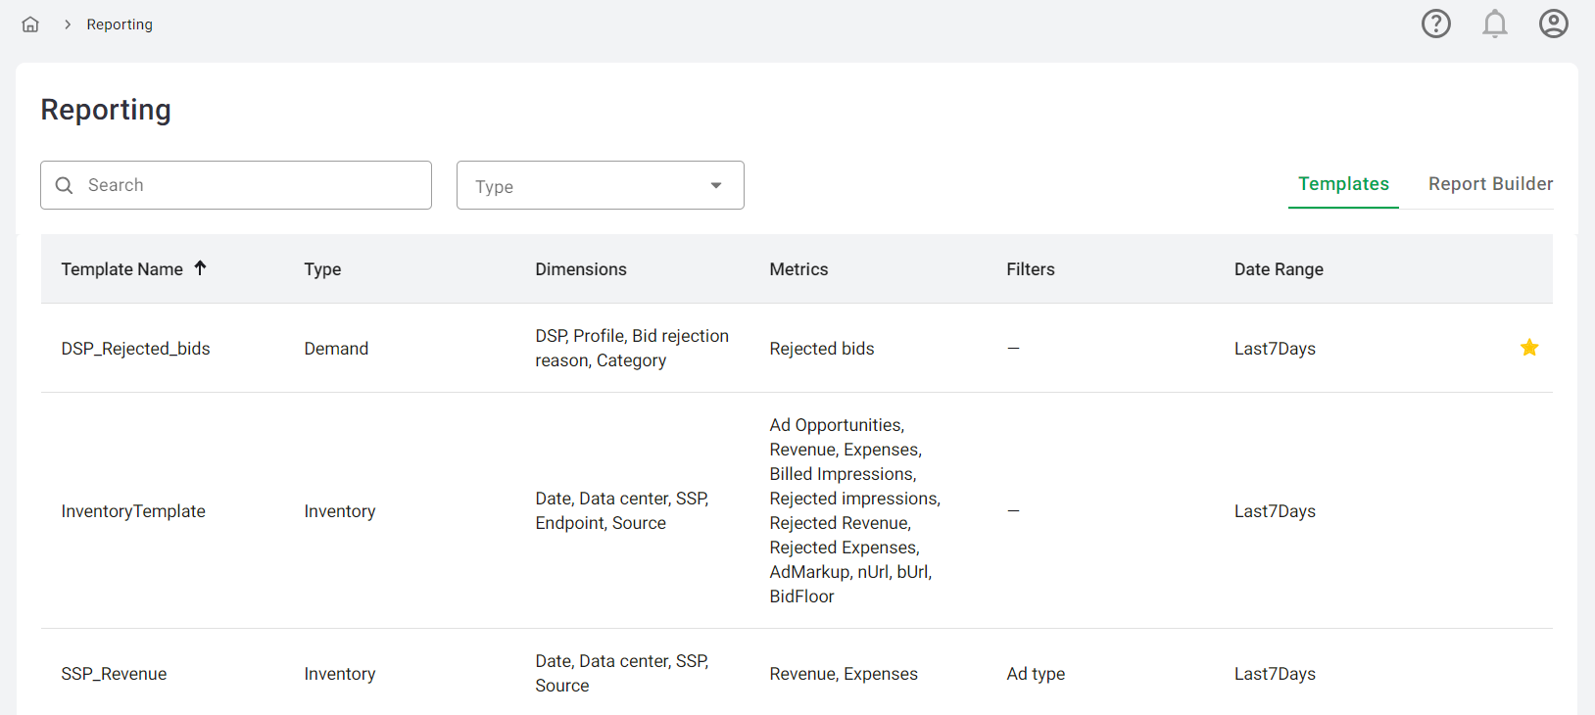Click the magnifier icon in search box
Viewport: 1595px width, 715px height.
[x=65, y=185]
